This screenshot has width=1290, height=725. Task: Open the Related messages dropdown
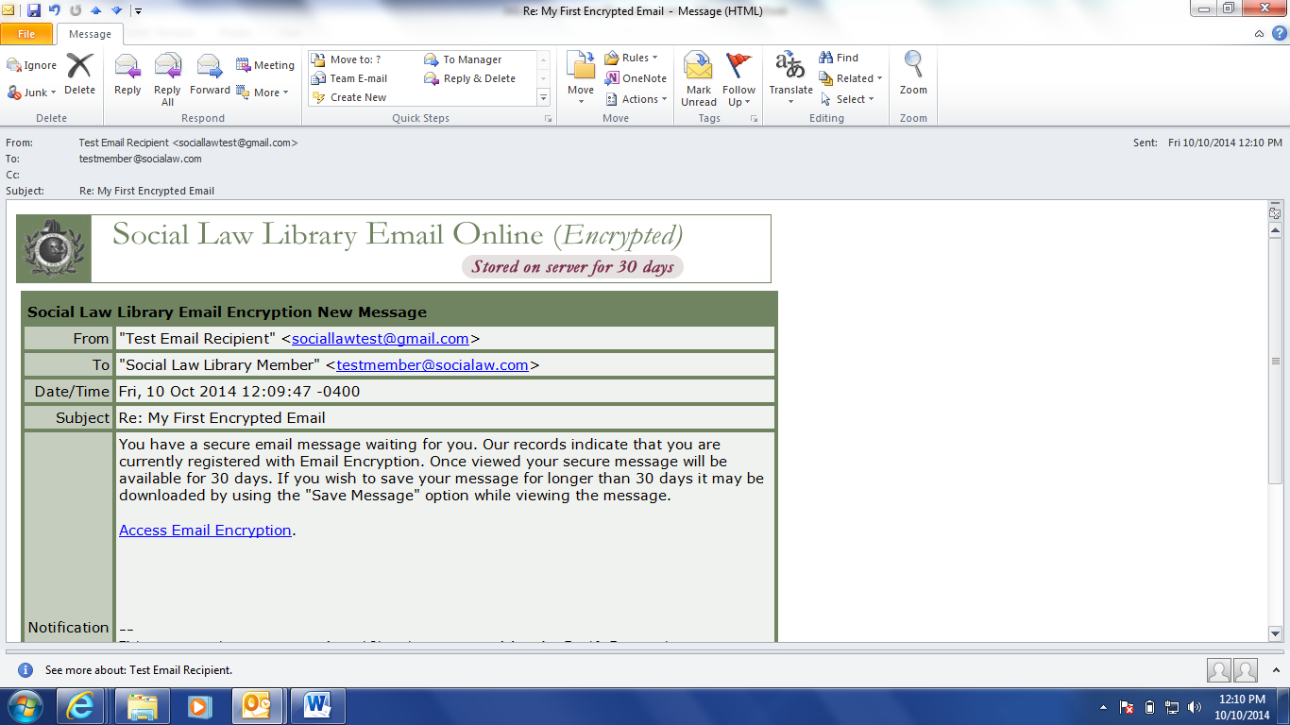(x=850, y=78)
